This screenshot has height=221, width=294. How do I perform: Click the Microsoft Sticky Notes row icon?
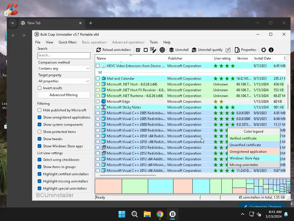coord(103,107)
